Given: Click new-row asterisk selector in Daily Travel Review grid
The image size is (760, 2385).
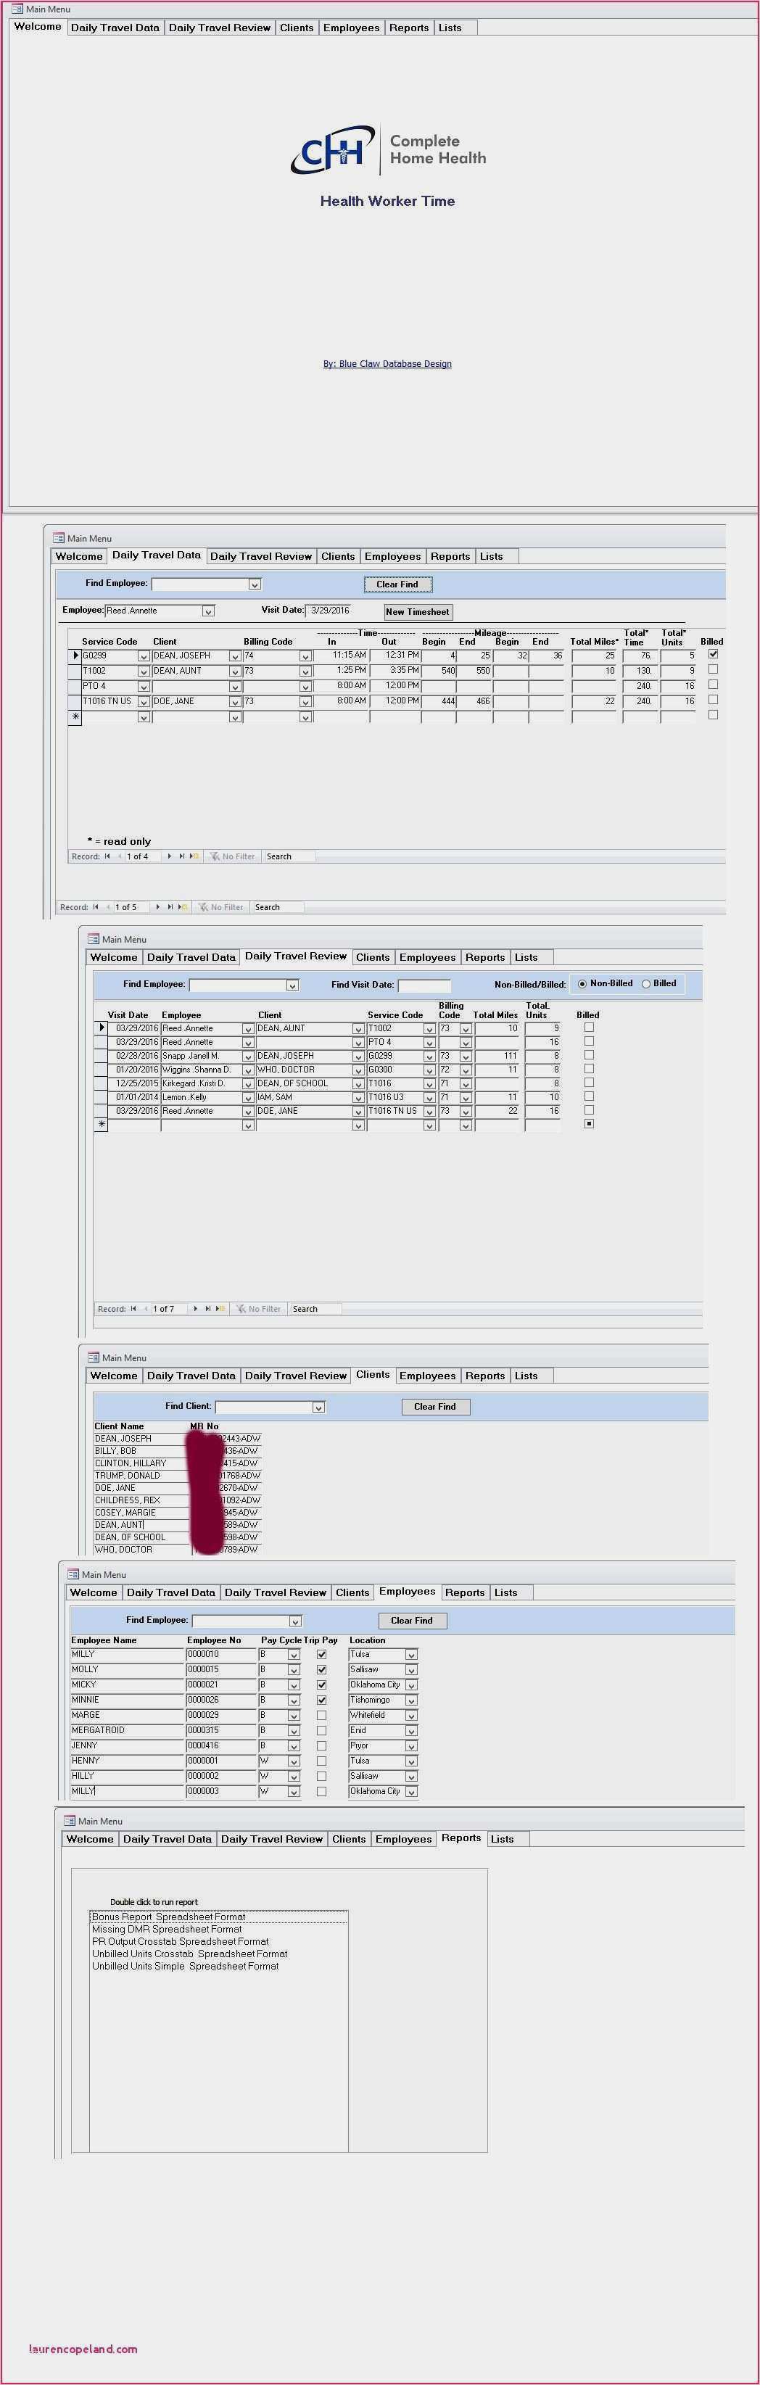Looking at the screenshot, I should tap(101, 1125).
